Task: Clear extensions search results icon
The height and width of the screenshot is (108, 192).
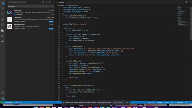Action: click(x=49, y=2)
